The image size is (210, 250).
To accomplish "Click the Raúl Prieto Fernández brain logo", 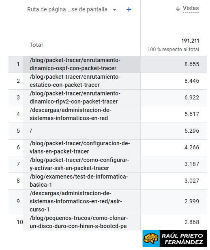I will tap(151, 238).
